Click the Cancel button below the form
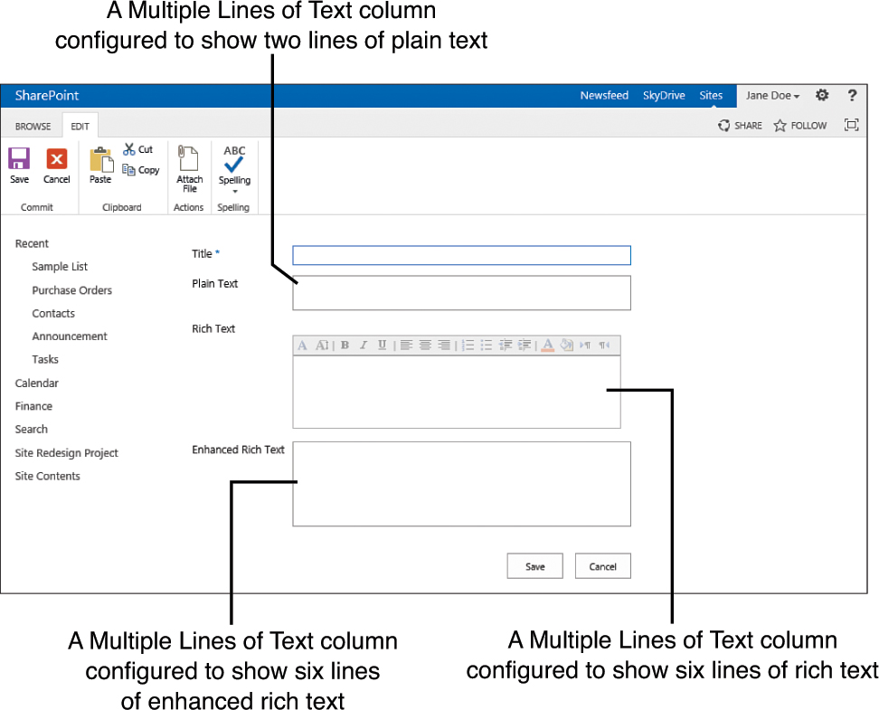Viewport: 879px width, 710px height. pyautogui.click(x=602, y=566)
